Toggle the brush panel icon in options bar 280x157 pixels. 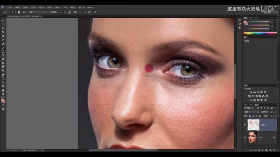click(x=19, y=12)
